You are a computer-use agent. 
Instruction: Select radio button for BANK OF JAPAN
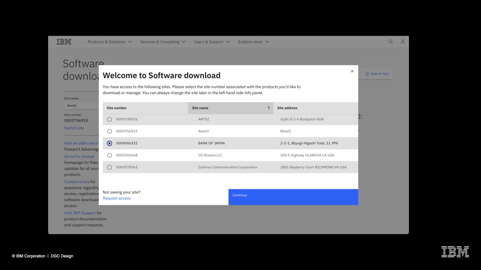(109, 143)
